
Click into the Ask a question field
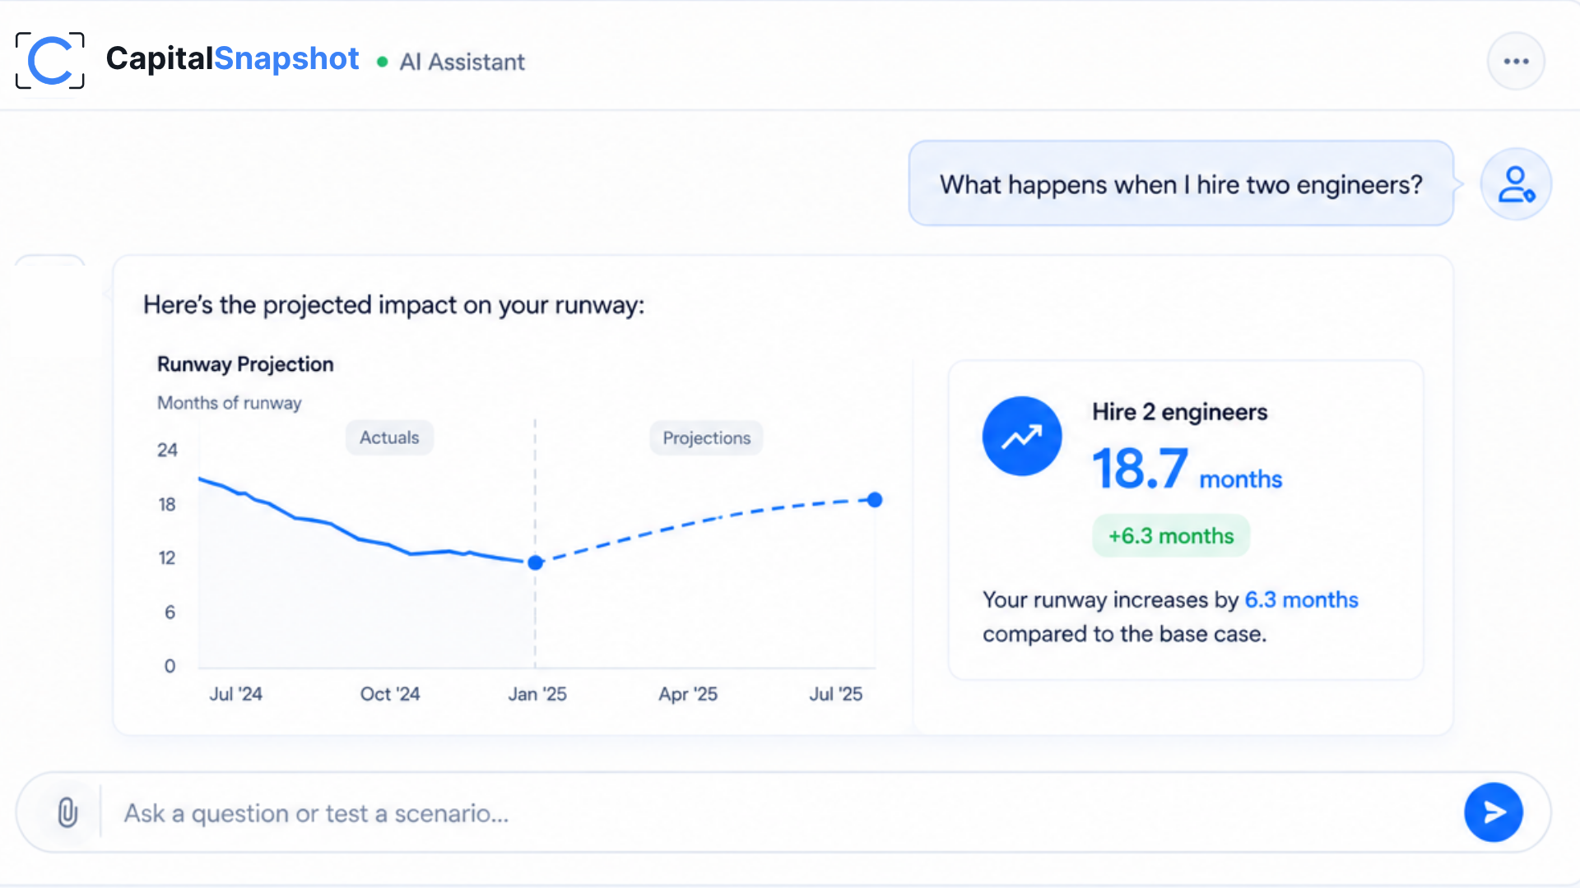point(782,813)
